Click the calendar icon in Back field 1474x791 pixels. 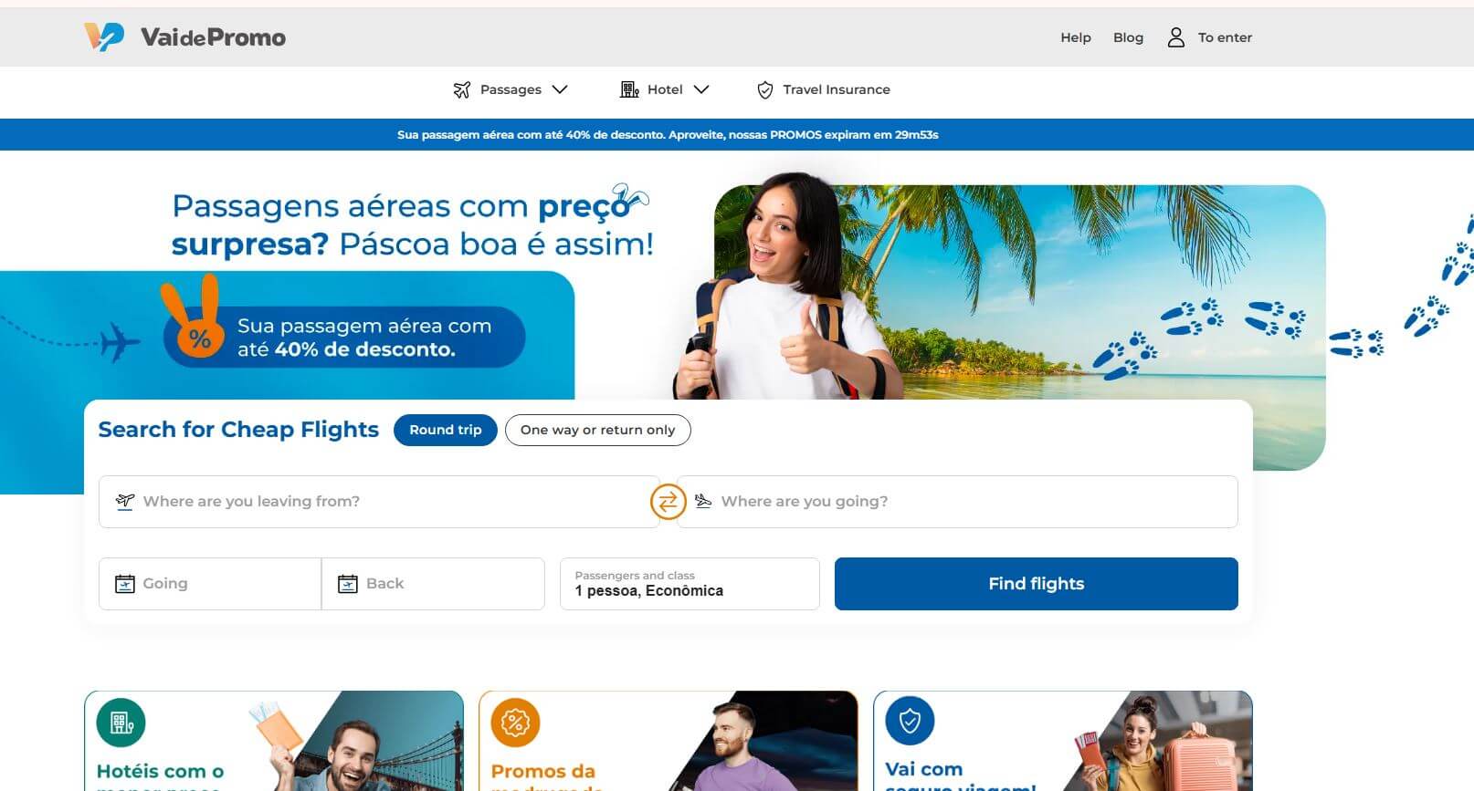click(x=348, y=584)
